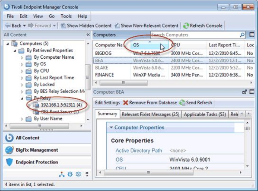Open the Back history dropdown arrow
Screen dimensions: 258x191
pos(24,26)
